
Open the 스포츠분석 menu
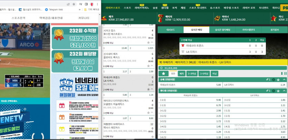click(18, 18)
